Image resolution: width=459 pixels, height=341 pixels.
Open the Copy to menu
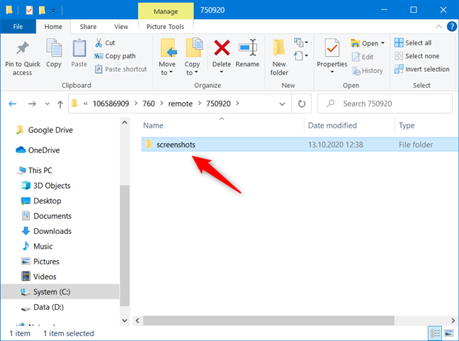(193, 57)
